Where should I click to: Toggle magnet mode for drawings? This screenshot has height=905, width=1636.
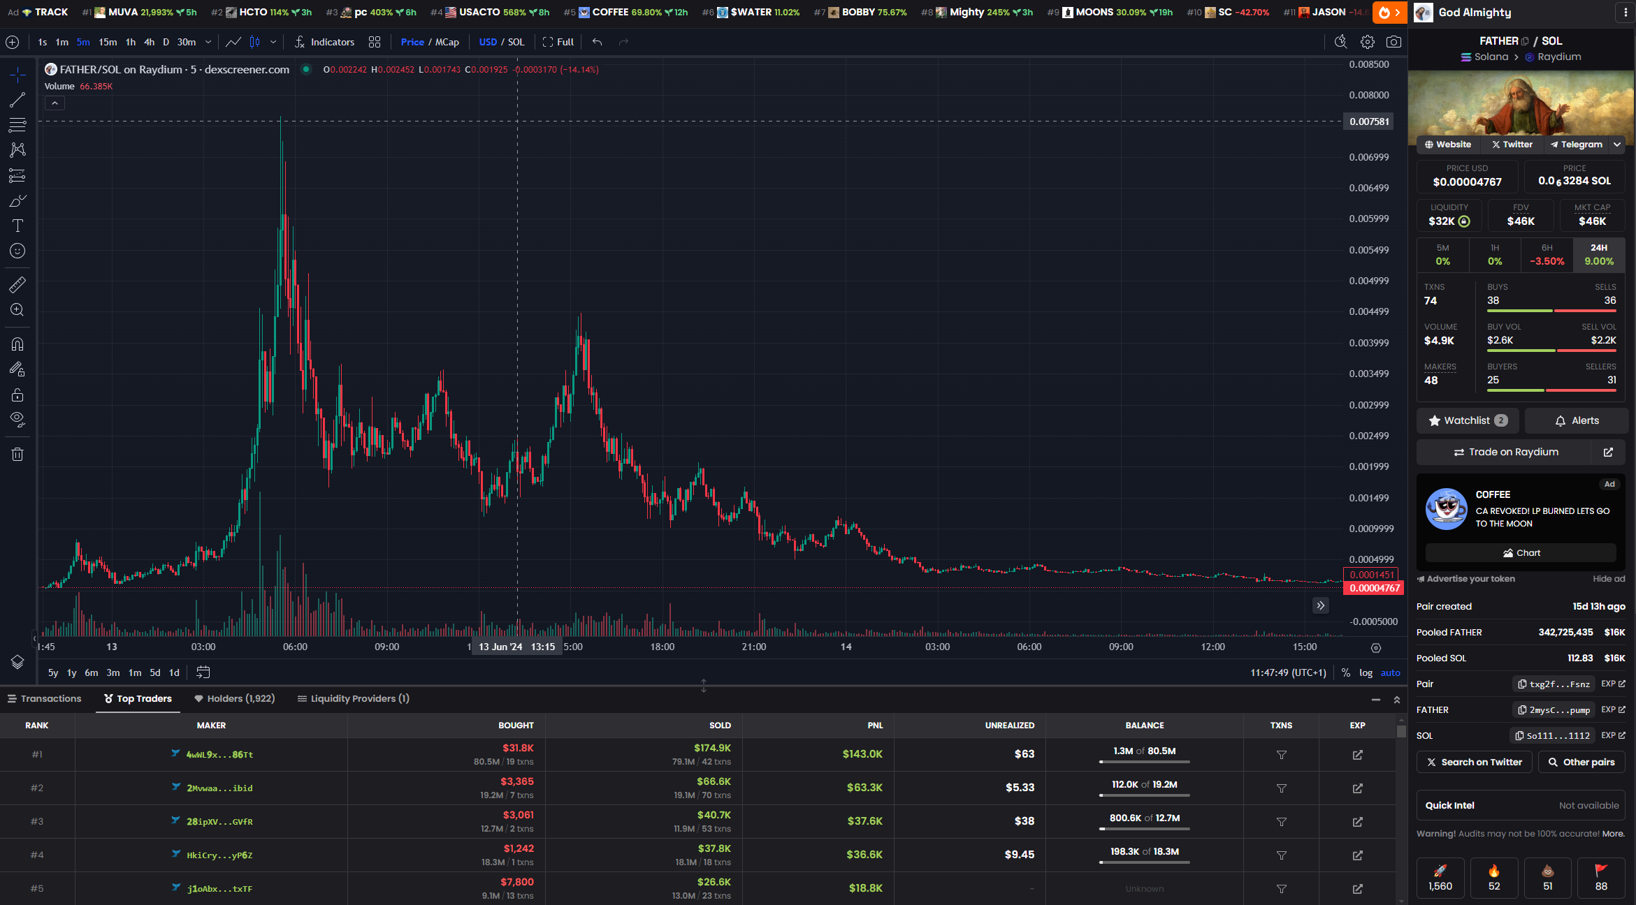17,344
